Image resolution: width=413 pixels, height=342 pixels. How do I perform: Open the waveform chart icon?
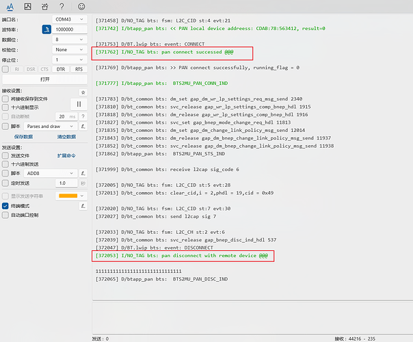[27, 6]
